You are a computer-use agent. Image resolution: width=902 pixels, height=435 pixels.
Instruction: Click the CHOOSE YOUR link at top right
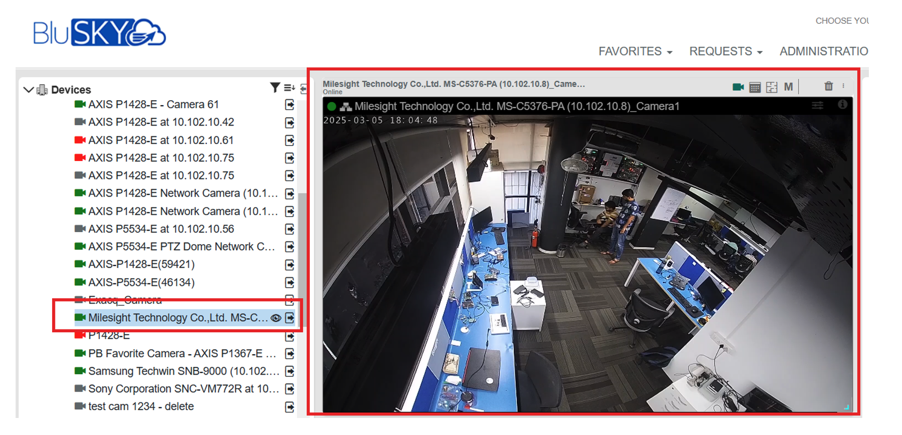[x=842, y=21]
